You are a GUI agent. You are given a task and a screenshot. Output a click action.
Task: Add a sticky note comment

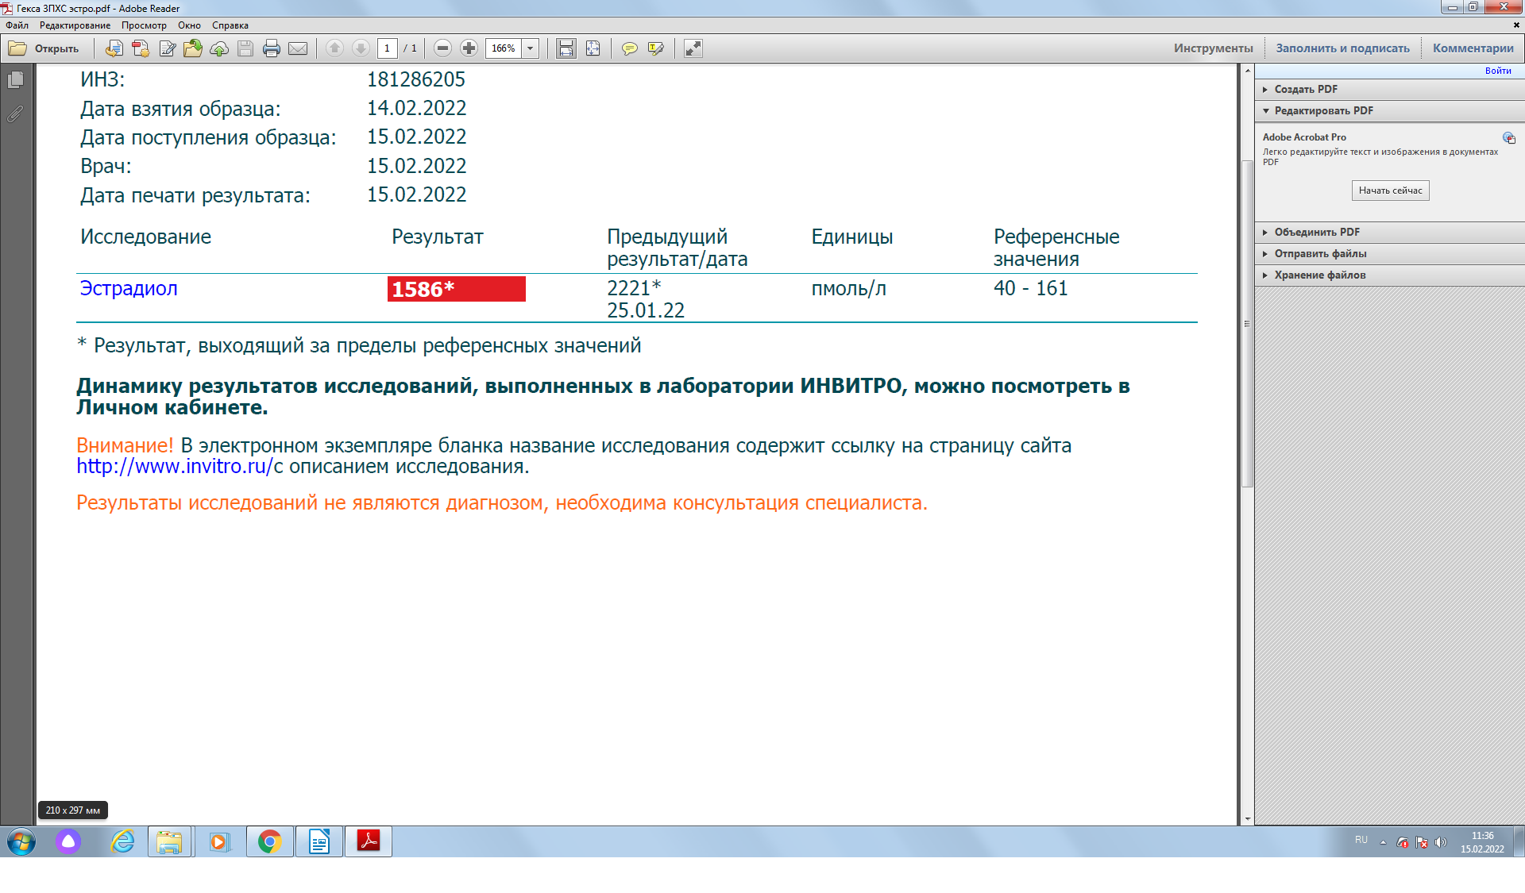click(629, 48)
